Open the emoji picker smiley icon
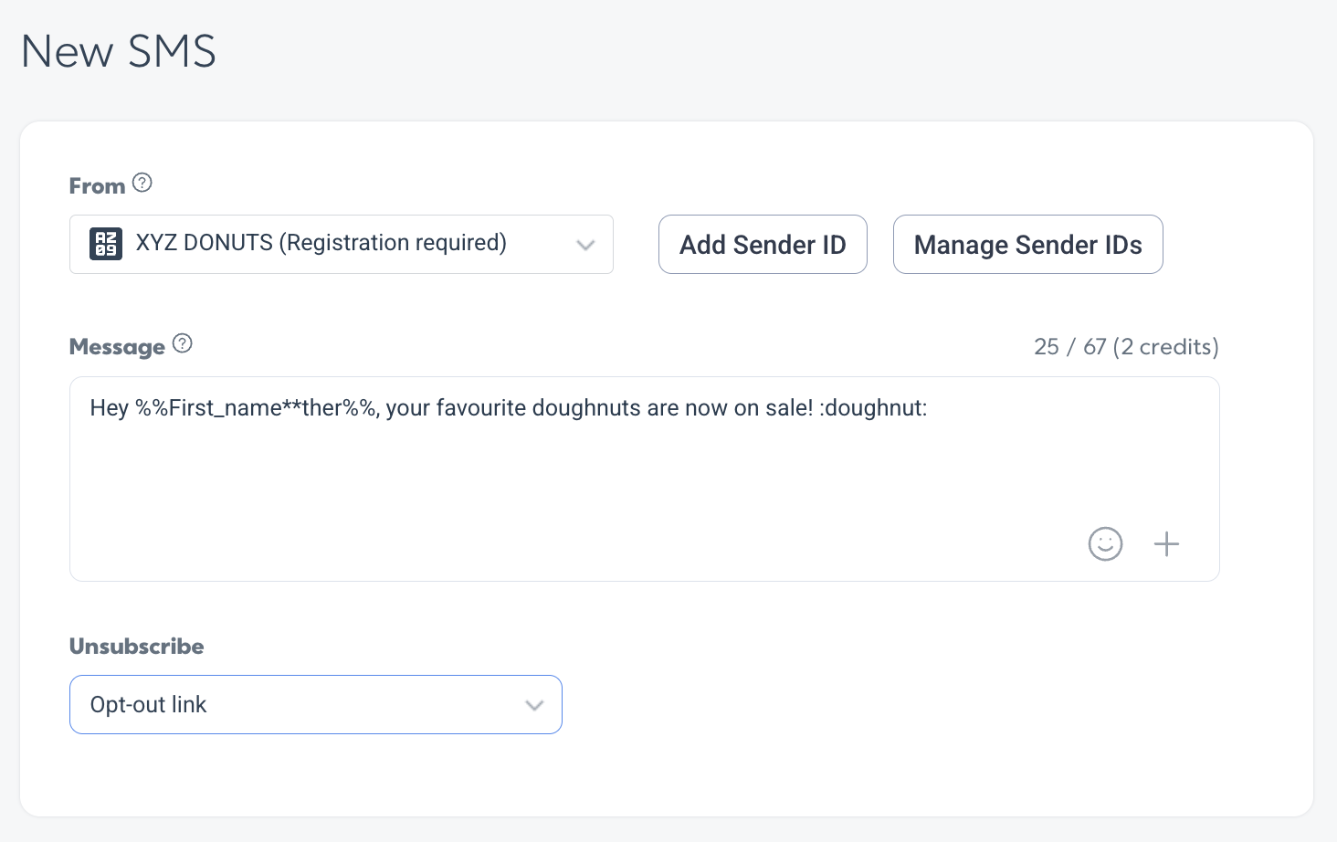 1105,544
